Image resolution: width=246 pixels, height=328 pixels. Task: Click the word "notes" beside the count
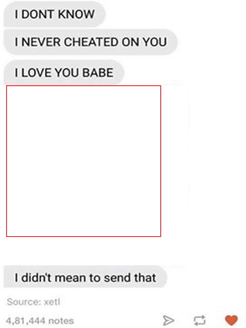pos(61,321)
